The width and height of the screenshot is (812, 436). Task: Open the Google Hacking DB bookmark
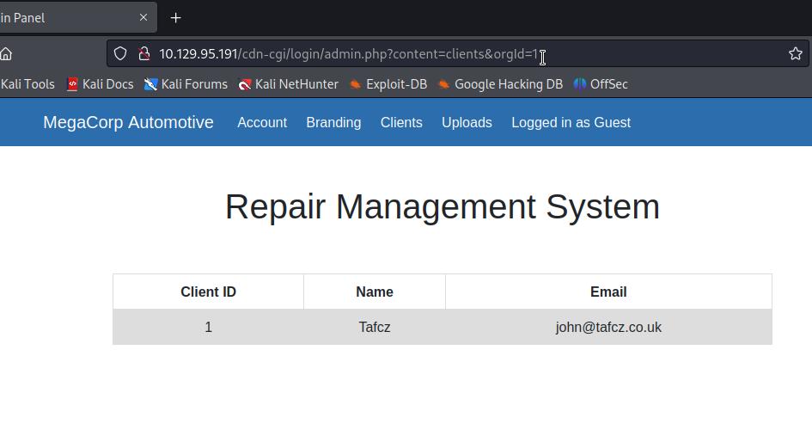click(500, 84)
